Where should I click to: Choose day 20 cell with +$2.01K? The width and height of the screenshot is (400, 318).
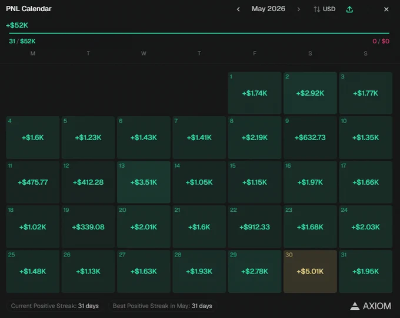point(144,226)
